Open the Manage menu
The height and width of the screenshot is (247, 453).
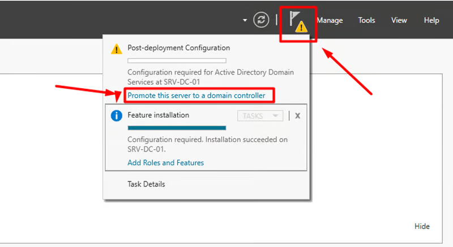[330, 20]
